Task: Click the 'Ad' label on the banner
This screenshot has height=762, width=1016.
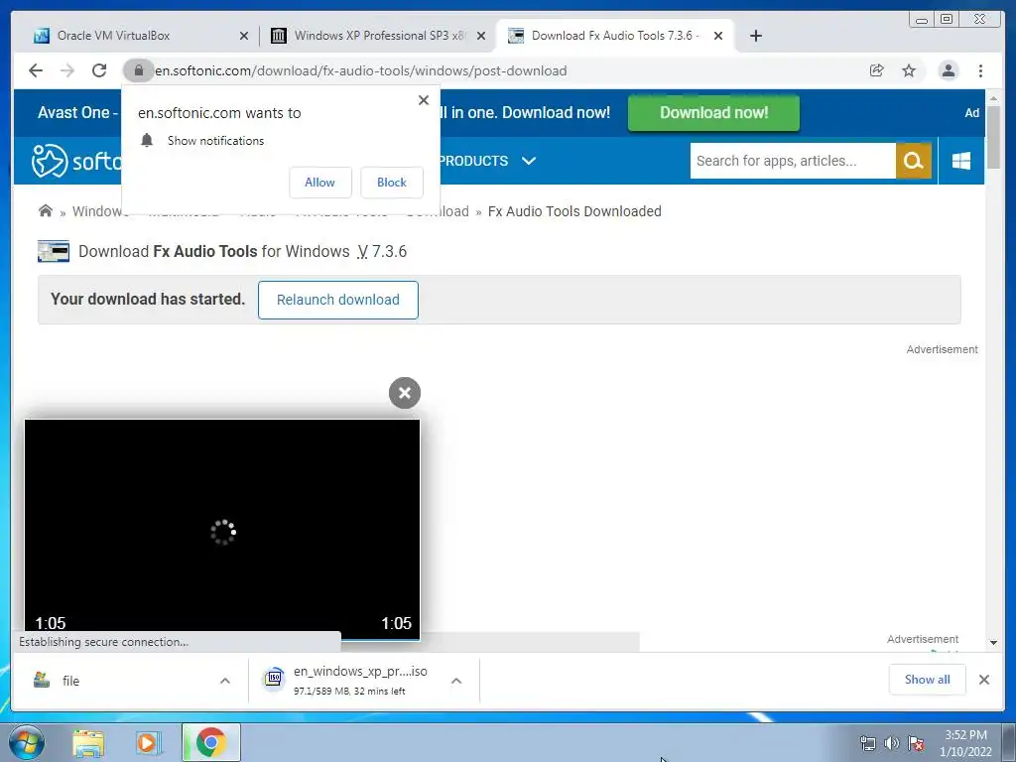Action: click(x=972, y=113)
